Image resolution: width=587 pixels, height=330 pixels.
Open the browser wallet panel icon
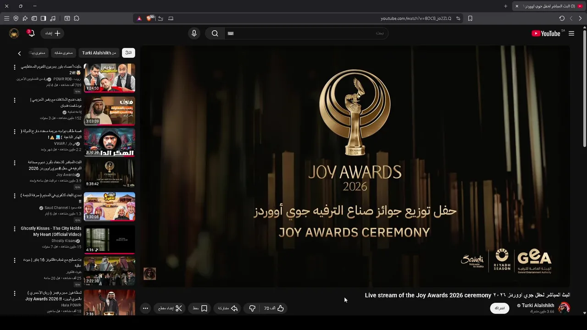[34, 18]
